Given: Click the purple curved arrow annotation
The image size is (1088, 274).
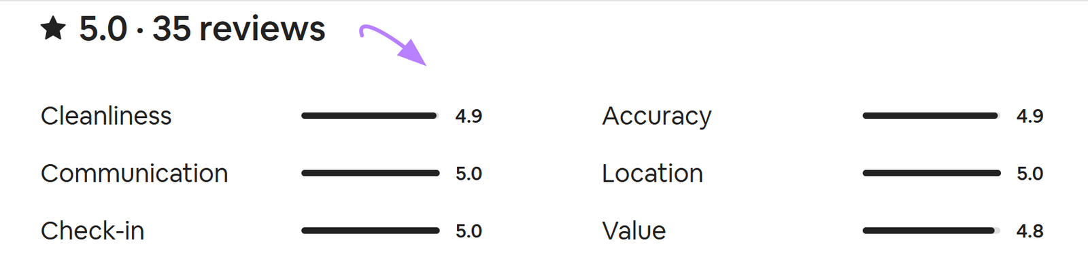Looking at the screenshot, I should pyautogui.click(x=393, y=43).
